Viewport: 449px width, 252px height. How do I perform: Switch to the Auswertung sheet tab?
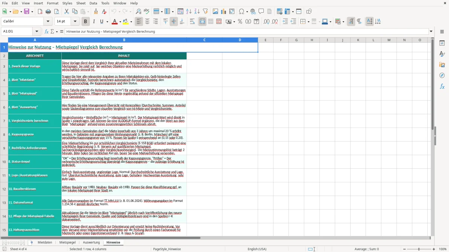click(91, 242)
